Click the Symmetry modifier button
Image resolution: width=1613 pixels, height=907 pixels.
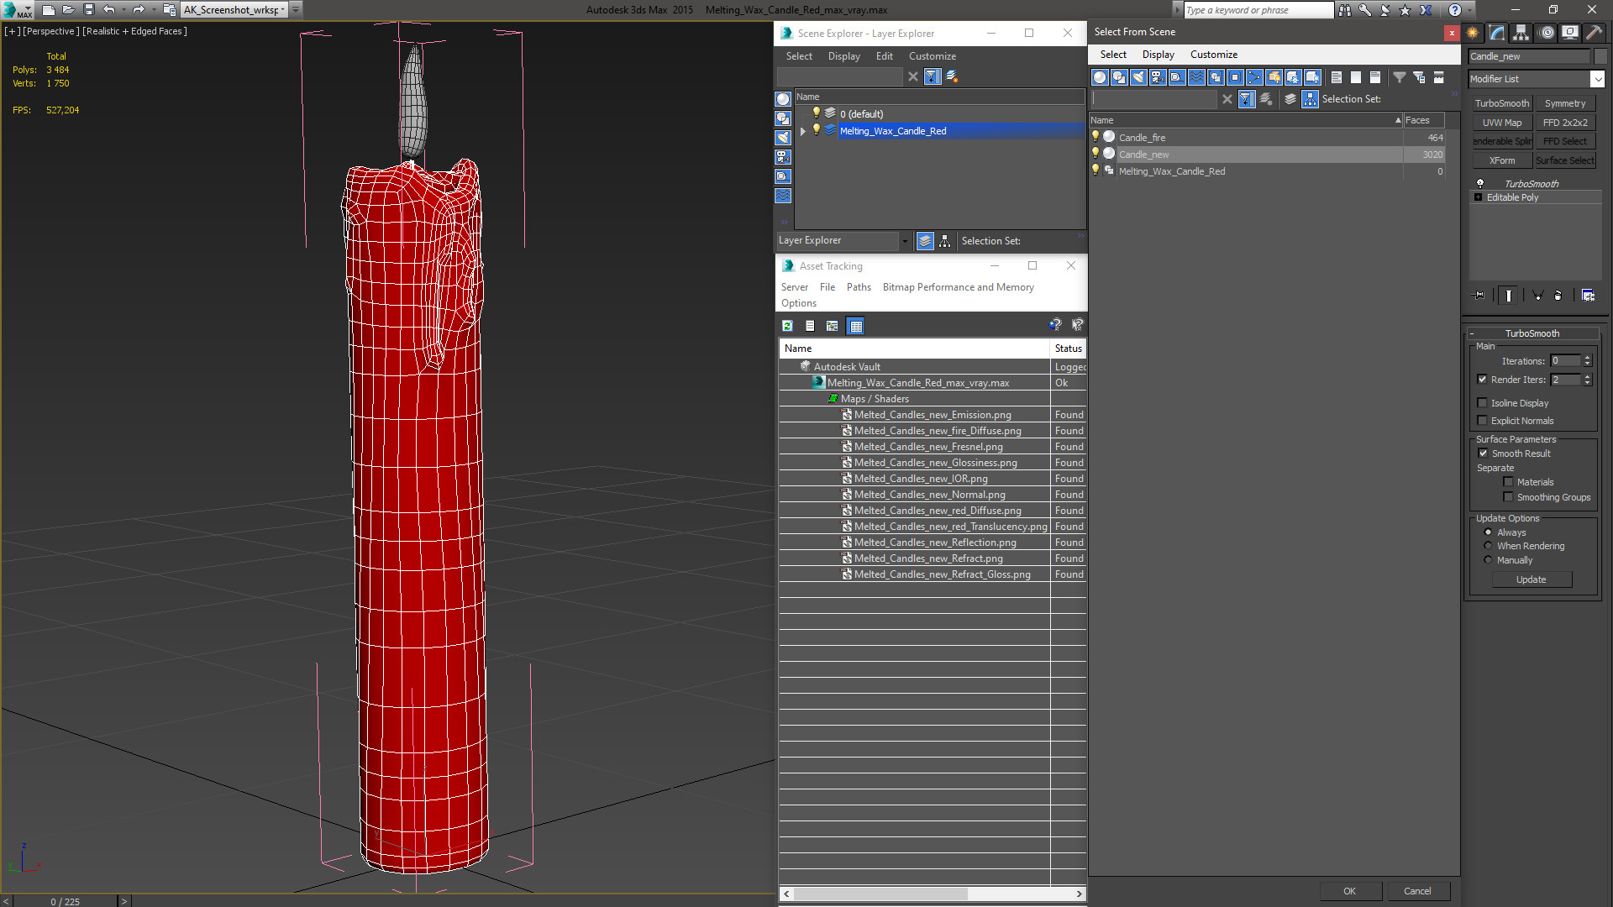coord(1564,103)
